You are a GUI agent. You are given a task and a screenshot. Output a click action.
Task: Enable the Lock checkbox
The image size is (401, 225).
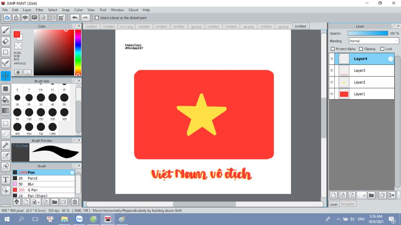coord(382,49)
